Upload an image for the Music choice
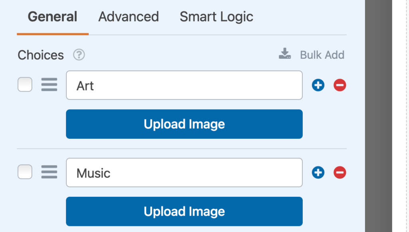Image resolution: width=409 pixels, height=232 pixels. [x=184, y=211]
